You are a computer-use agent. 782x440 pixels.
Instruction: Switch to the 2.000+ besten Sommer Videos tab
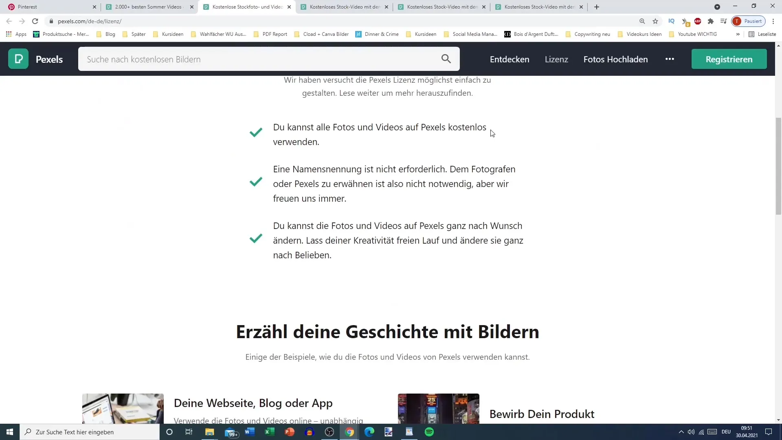point(149,7)
